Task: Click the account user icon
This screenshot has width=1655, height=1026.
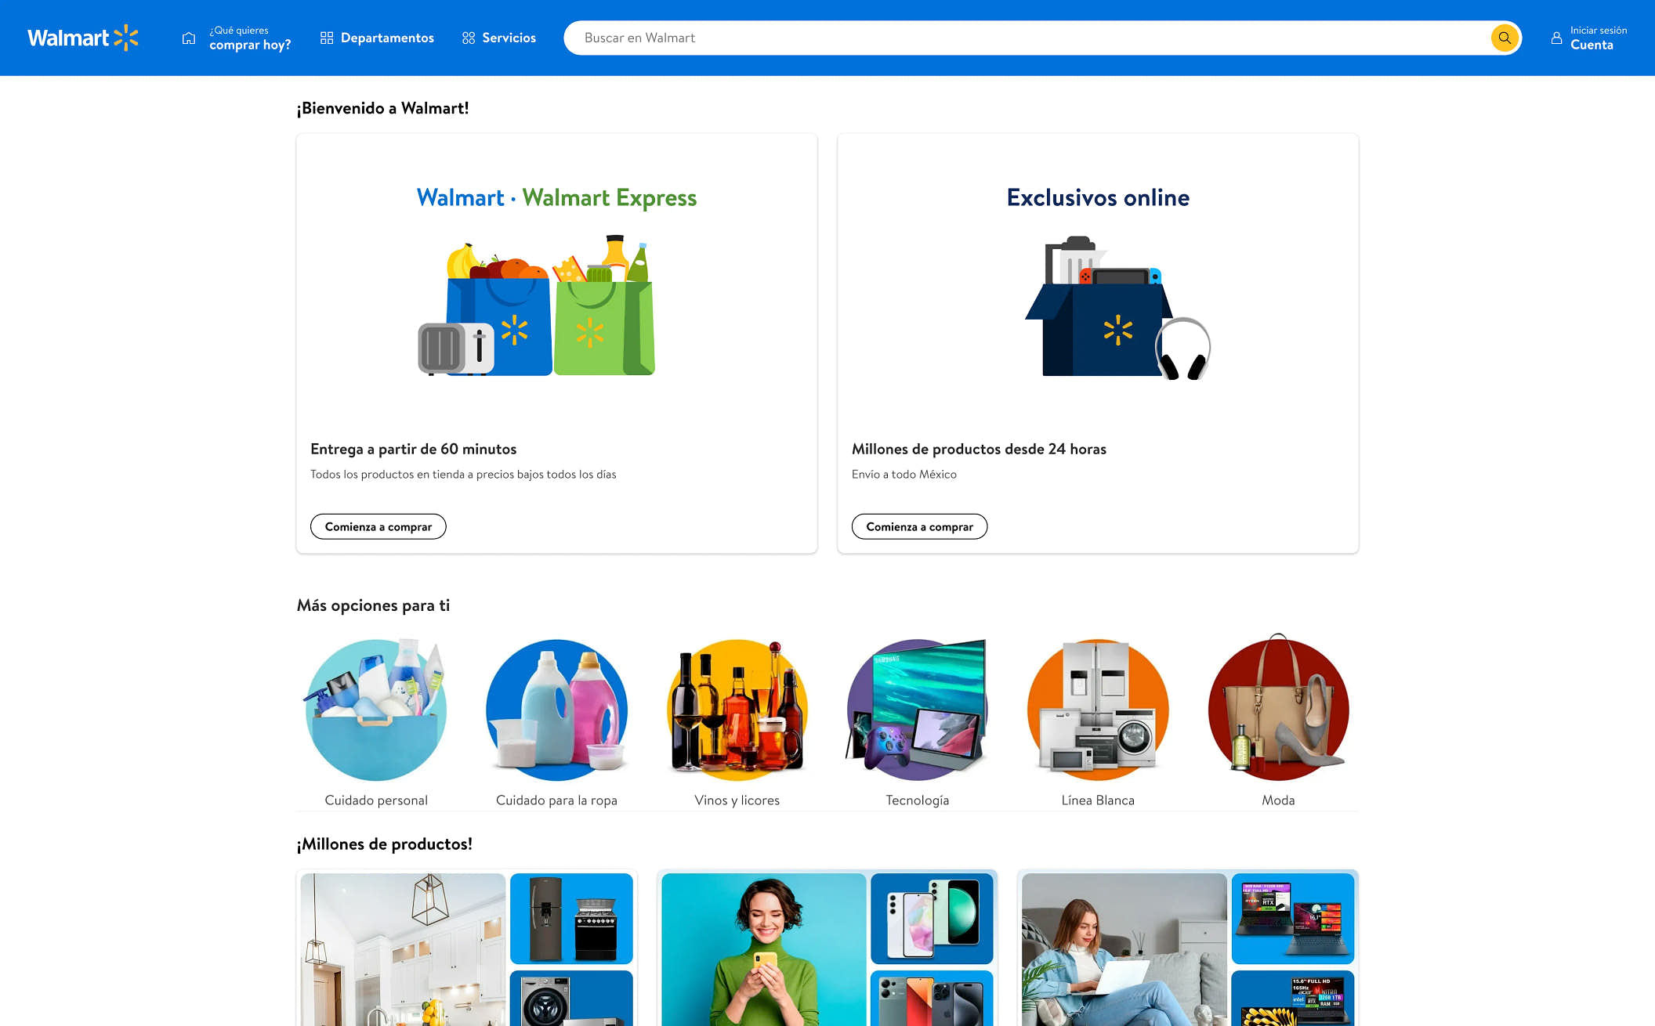Action: coord(1556,38)
